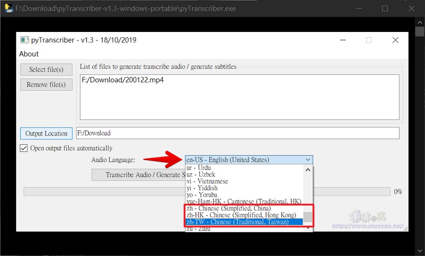
Task: Open the About menu
Action: pos(29,54)
